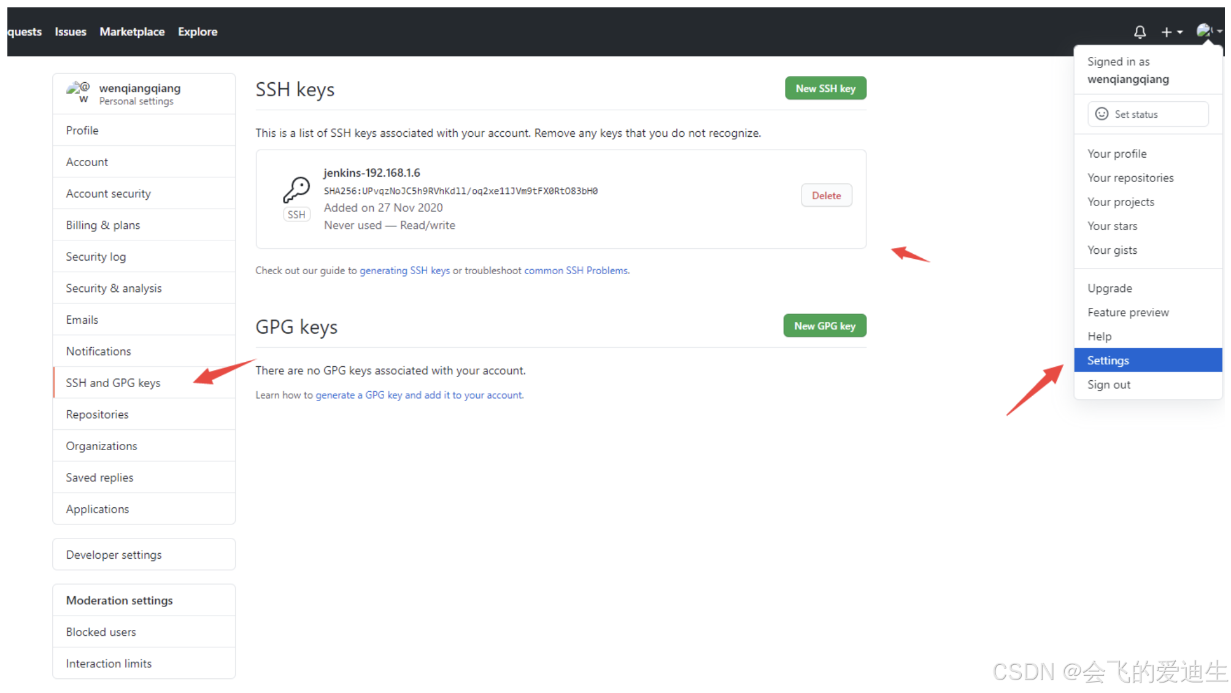Screen dimensions: 1231x693
Task: Open Explore in the top navigation
Action: click(x=198, y=32)
